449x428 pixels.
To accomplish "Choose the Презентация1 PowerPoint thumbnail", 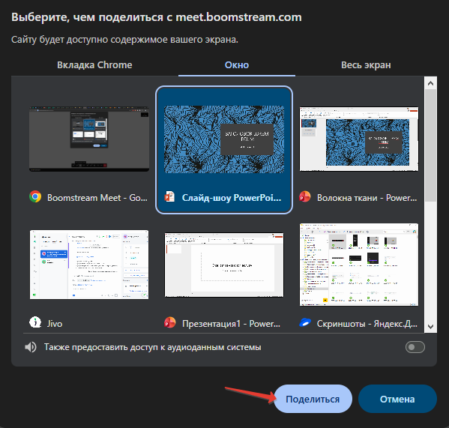I will point(224,265).
